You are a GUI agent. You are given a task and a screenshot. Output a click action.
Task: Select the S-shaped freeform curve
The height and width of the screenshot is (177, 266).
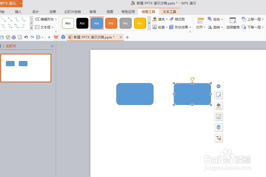click(23, 26)
